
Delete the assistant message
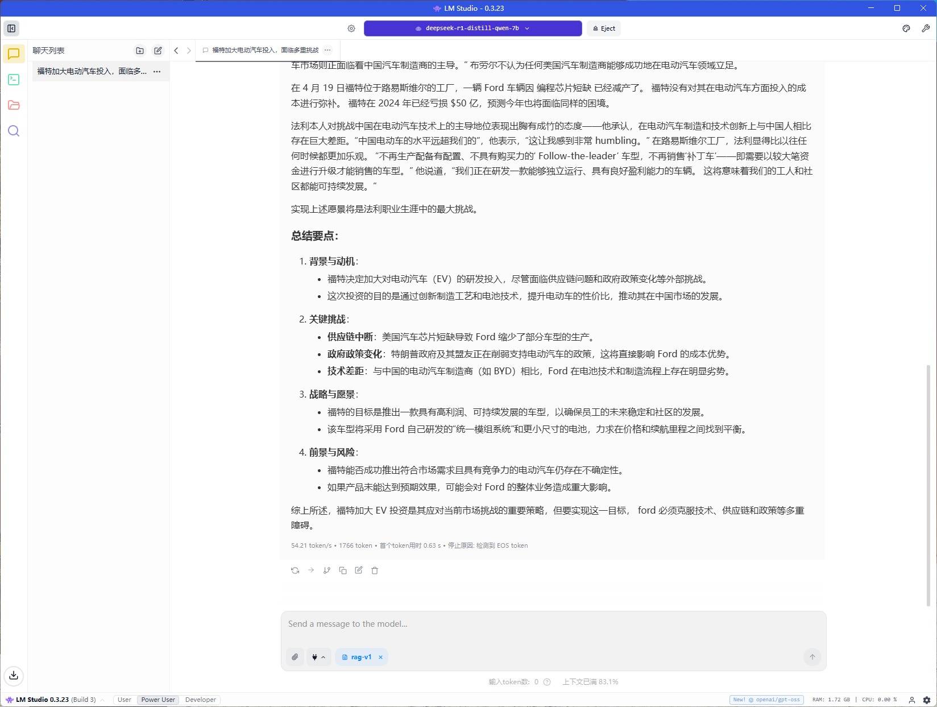point(375,570)
